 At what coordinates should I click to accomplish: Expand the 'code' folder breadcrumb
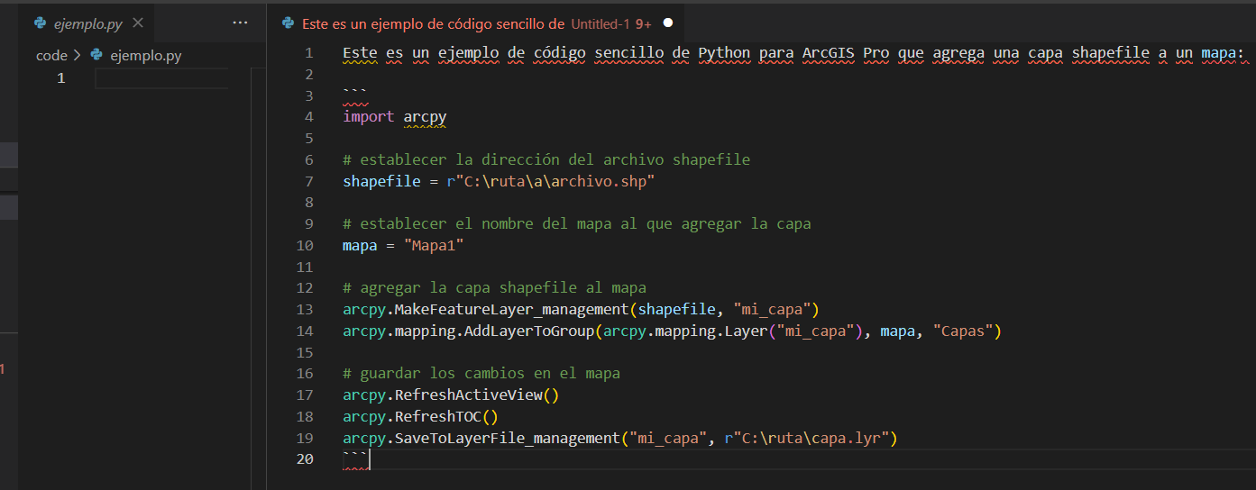pos(51,56)
